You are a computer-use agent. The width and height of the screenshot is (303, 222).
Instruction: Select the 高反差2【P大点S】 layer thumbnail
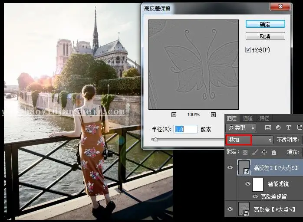(244, 167)
